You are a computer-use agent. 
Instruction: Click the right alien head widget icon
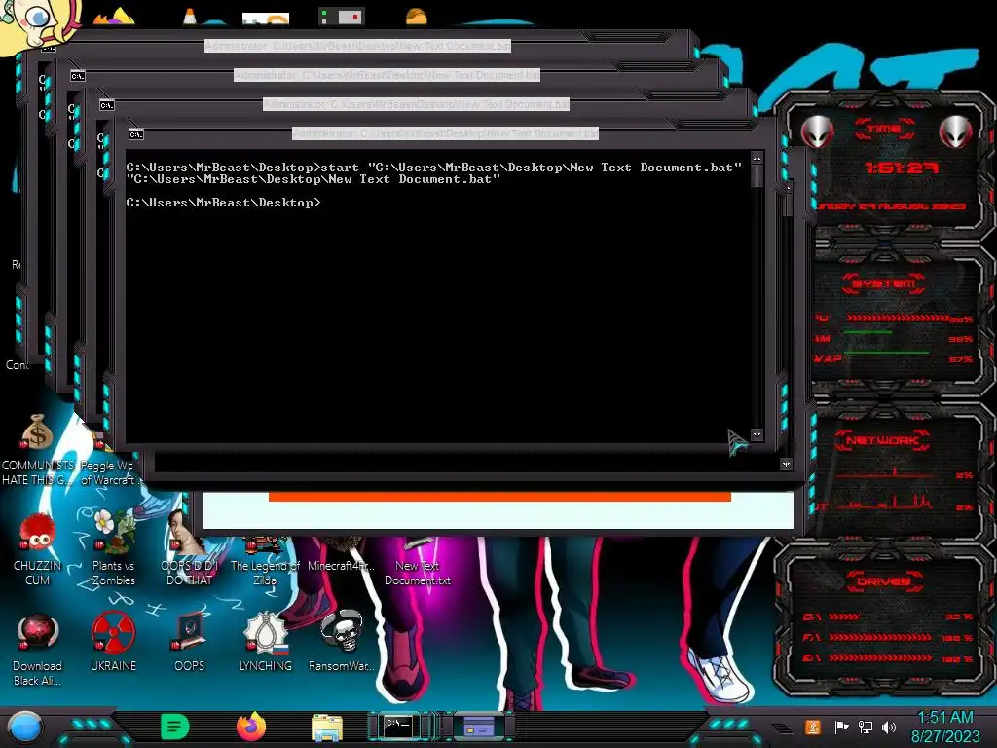click(956, 132)
